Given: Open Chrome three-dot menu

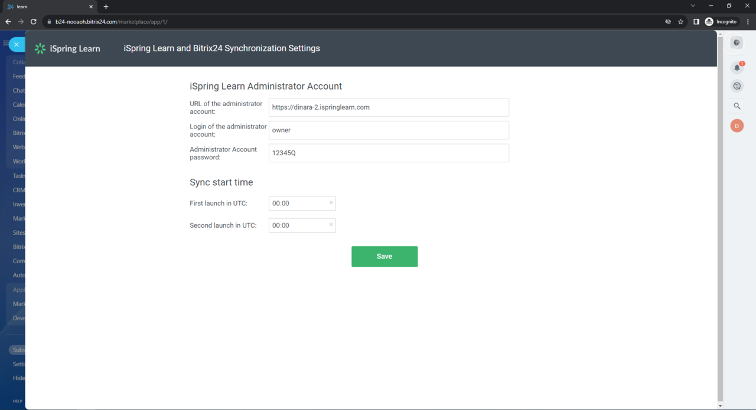Looking at the screenshot, I should tap(748, 22).
